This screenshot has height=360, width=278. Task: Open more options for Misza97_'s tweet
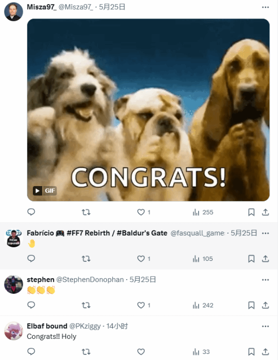(265, 8)
